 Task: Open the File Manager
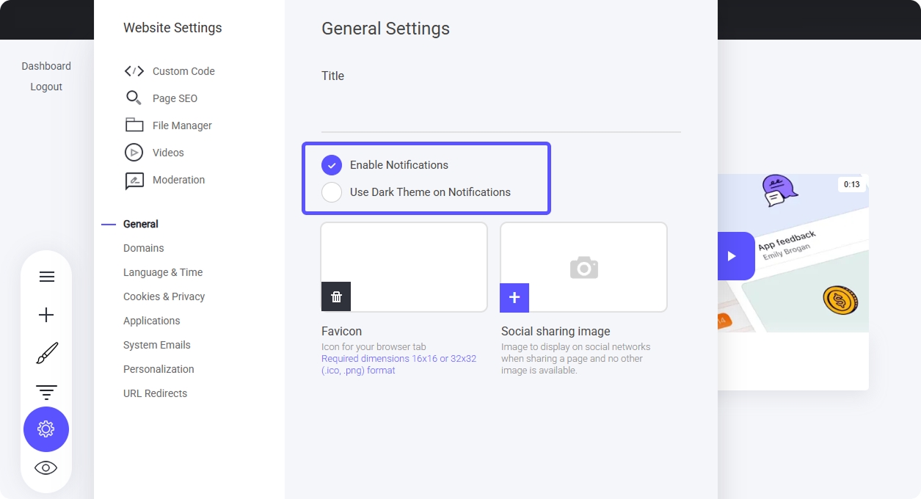pos(182,125)
